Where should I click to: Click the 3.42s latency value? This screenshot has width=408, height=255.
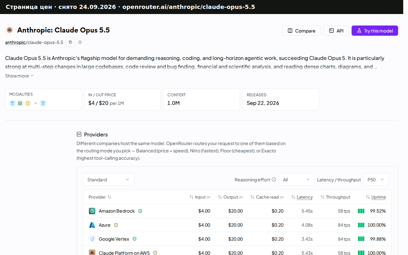point(307,239)
